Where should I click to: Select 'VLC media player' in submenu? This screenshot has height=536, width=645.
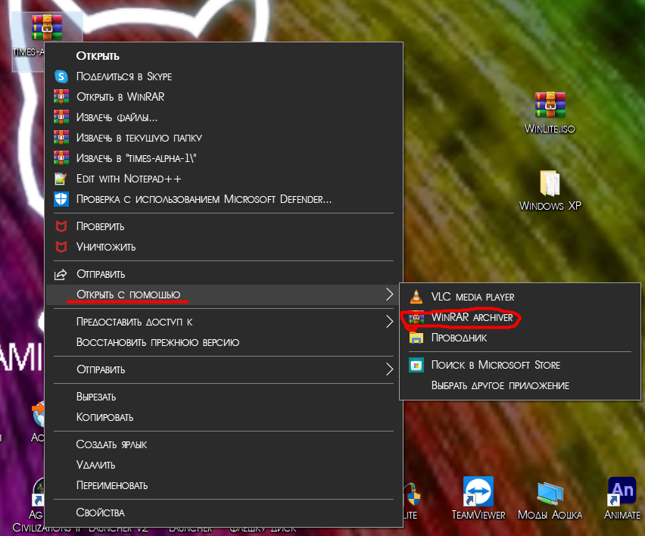tap(520, 297)
